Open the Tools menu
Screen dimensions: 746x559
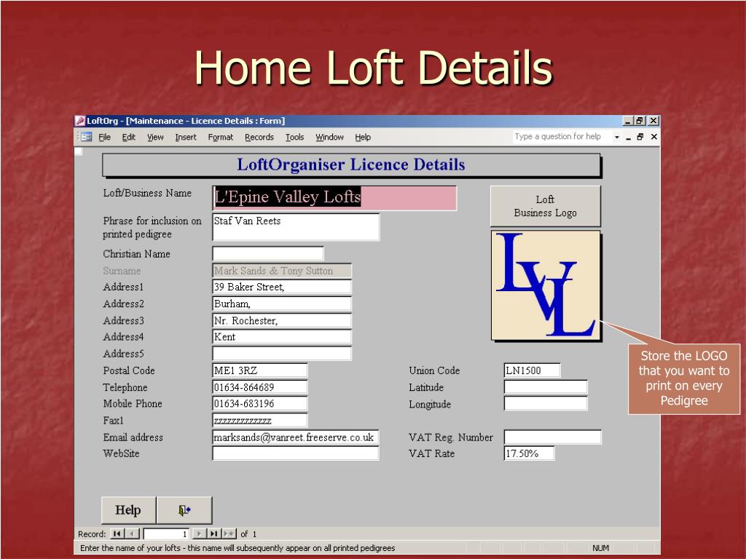point(294,137)
